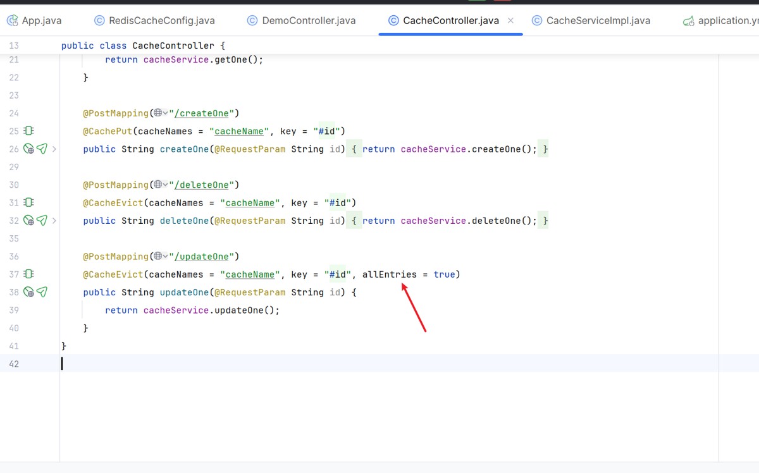The width and height of the screenshot is (759, 473).
Task: Click "cacheName" on line 31's @CacheEvict
Action: pyautogui.click(x=250, y=202)
